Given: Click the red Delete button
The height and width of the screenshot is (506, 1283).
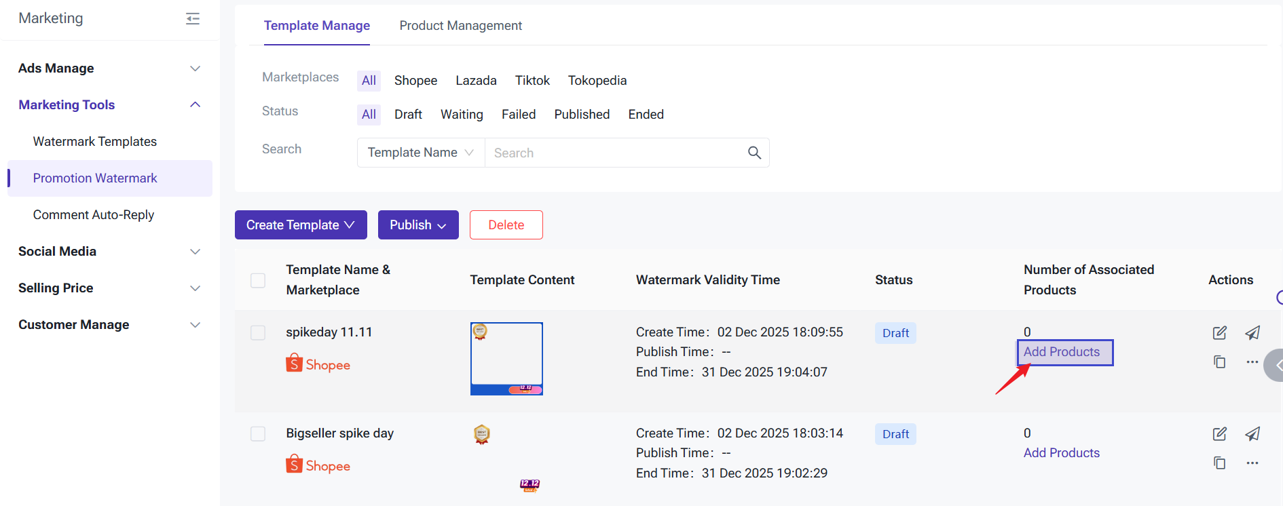Looking at the screenshot, I should (506, 225).
